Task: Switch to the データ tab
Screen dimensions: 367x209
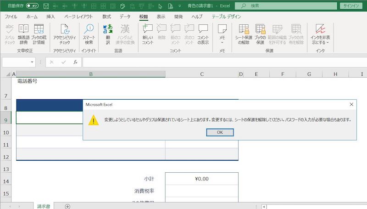Action: tap(125, 17)
